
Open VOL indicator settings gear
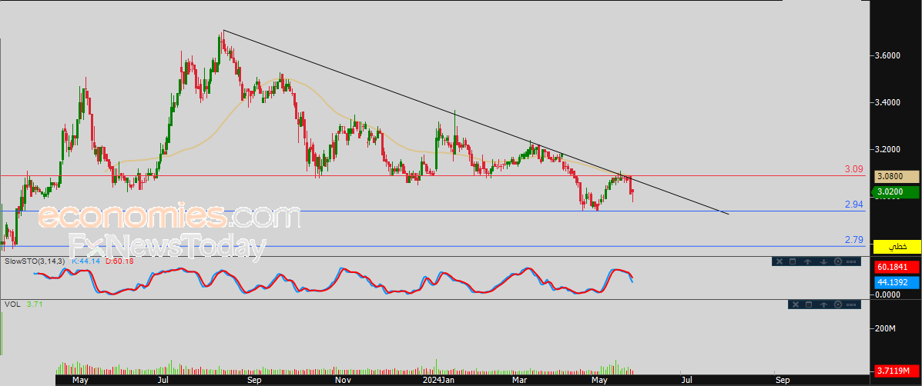[838, 304]
